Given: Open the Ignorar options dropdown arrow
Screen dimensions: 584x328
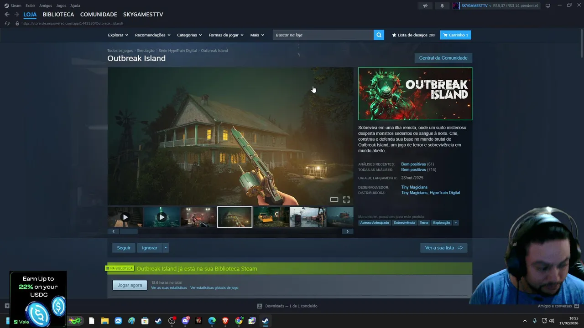Looking at the screenshot, I should point(166,248).
